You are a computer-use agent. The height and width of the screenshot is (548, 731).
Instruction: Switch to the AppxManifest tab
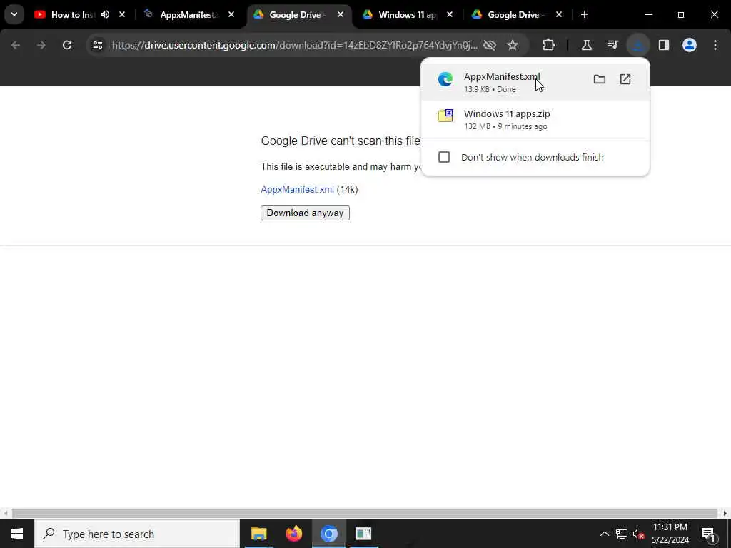point(188,14)
